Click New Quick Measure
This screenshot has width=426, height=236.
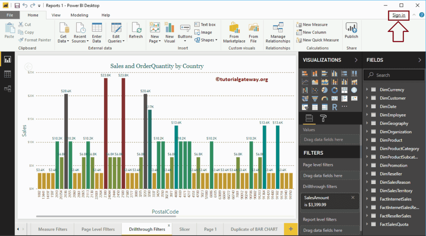(x=317, y=40)
